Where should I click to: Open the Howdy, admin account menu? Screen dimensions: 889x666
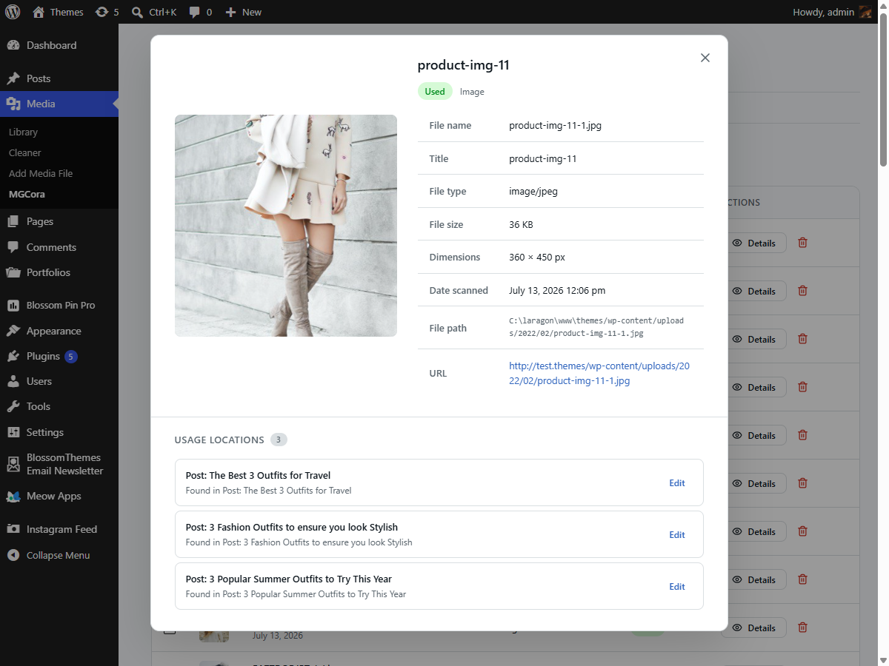(832, 12)
